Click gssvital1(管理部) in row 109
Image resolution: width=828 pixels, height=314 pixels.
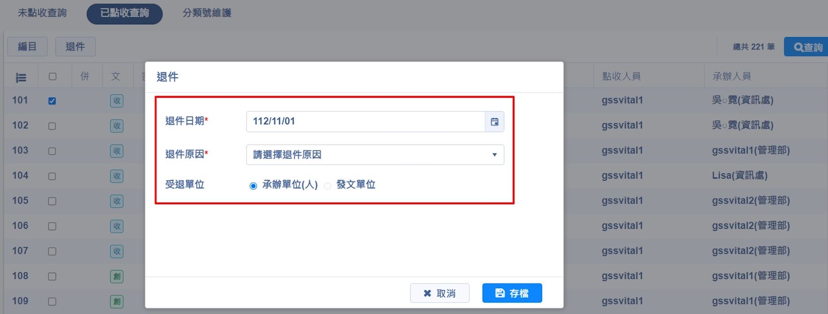[x=751, y=301]
